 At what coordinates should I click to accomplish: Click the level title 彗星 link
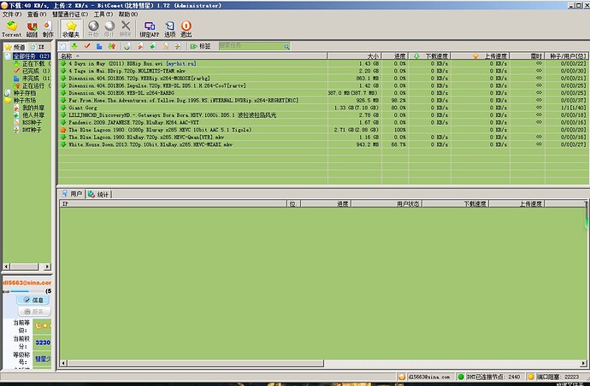[x=43, y=359]
